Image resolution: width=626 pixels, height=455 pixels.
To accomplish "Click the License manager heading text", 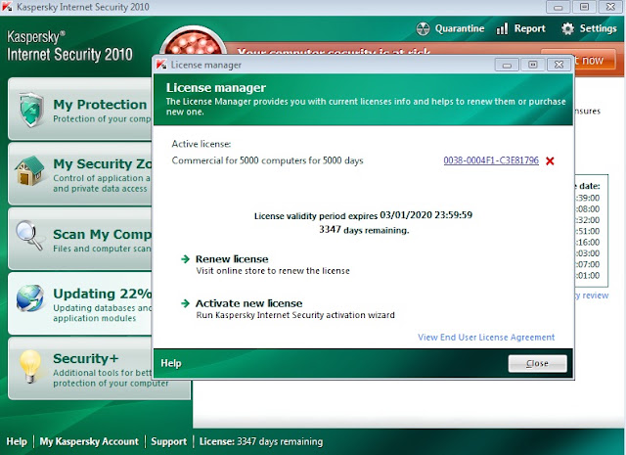I will (x=216, y=88).
